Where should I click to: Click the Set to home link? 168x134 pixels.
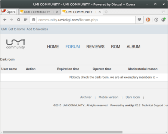17,29
